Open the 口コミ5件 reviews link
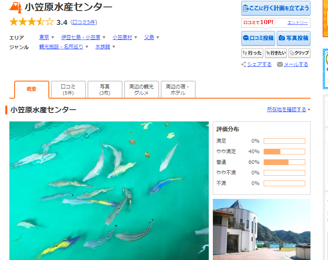Viewport: 328px width, 260px height. pyautogui.click(x=84, y=22)
